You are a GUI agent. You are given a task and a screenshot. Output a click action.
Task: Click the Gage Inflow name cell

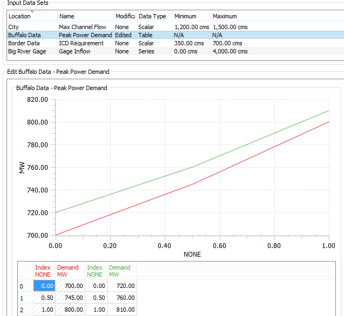click(x=75, y=51)
